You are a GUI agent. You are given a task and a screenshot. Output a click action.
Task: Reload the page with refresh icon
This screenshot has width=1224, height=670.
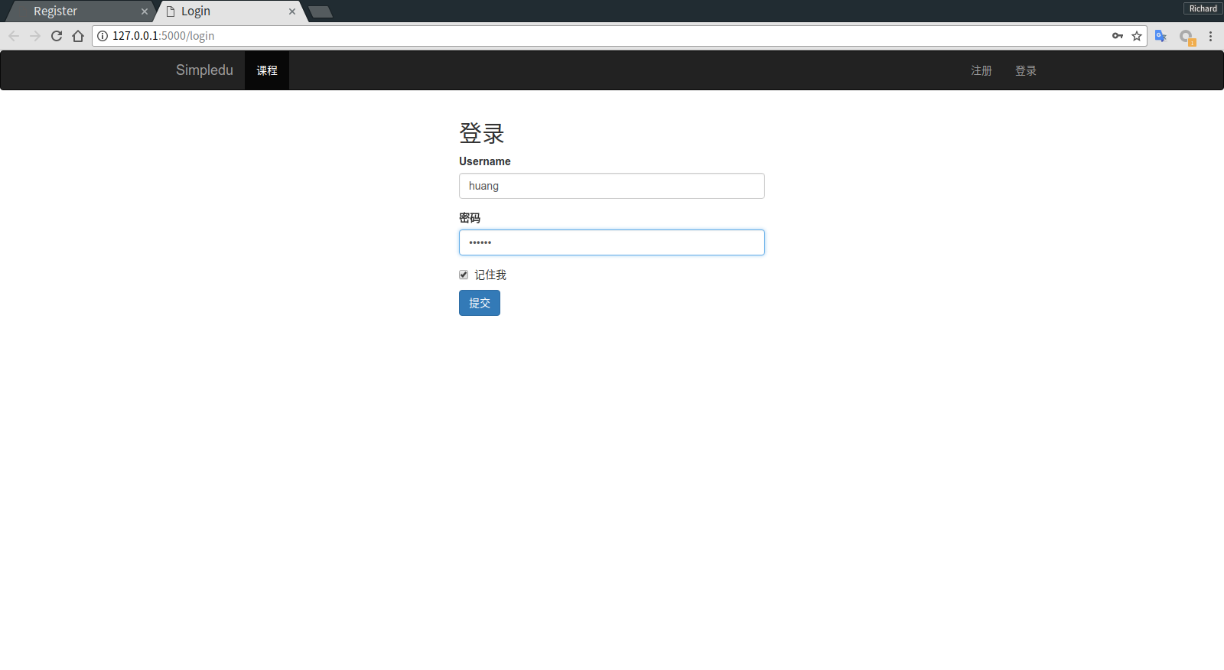point(57,36)
